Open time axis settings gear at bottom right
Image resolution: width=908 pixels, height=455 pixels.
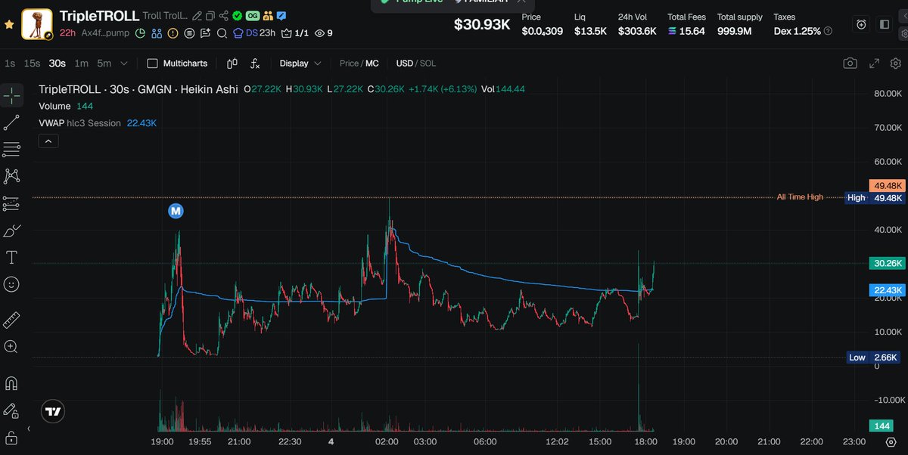click(x=891, y=441)
